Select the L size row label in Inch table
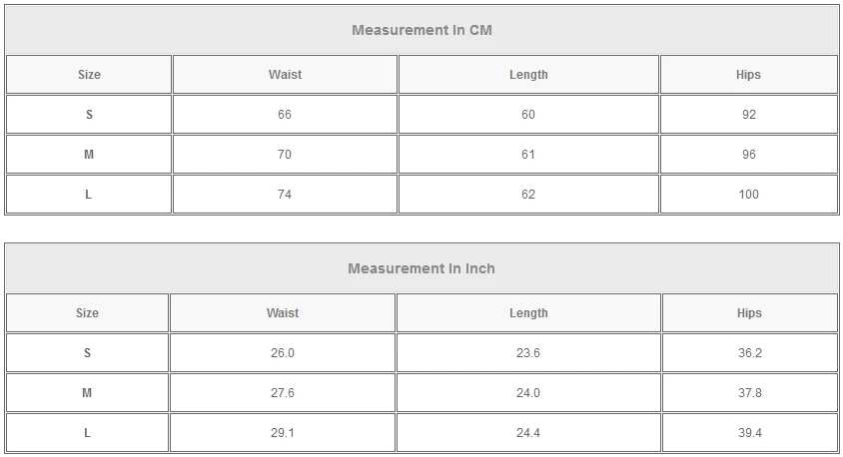The width and height of the screenshot is (843, 457). click(x=88, y=433)
